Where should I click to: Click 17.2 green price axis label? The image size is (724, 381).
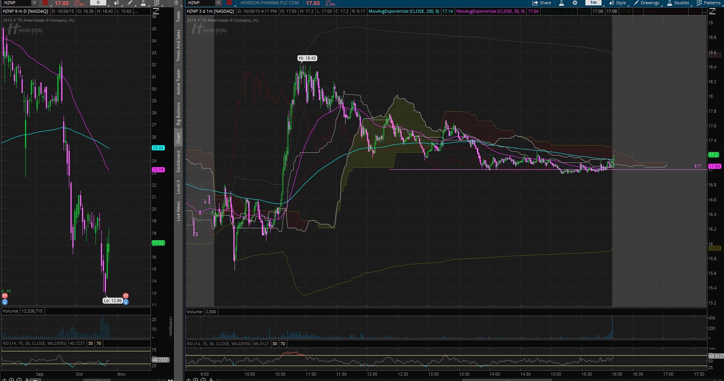pos(713,155)
